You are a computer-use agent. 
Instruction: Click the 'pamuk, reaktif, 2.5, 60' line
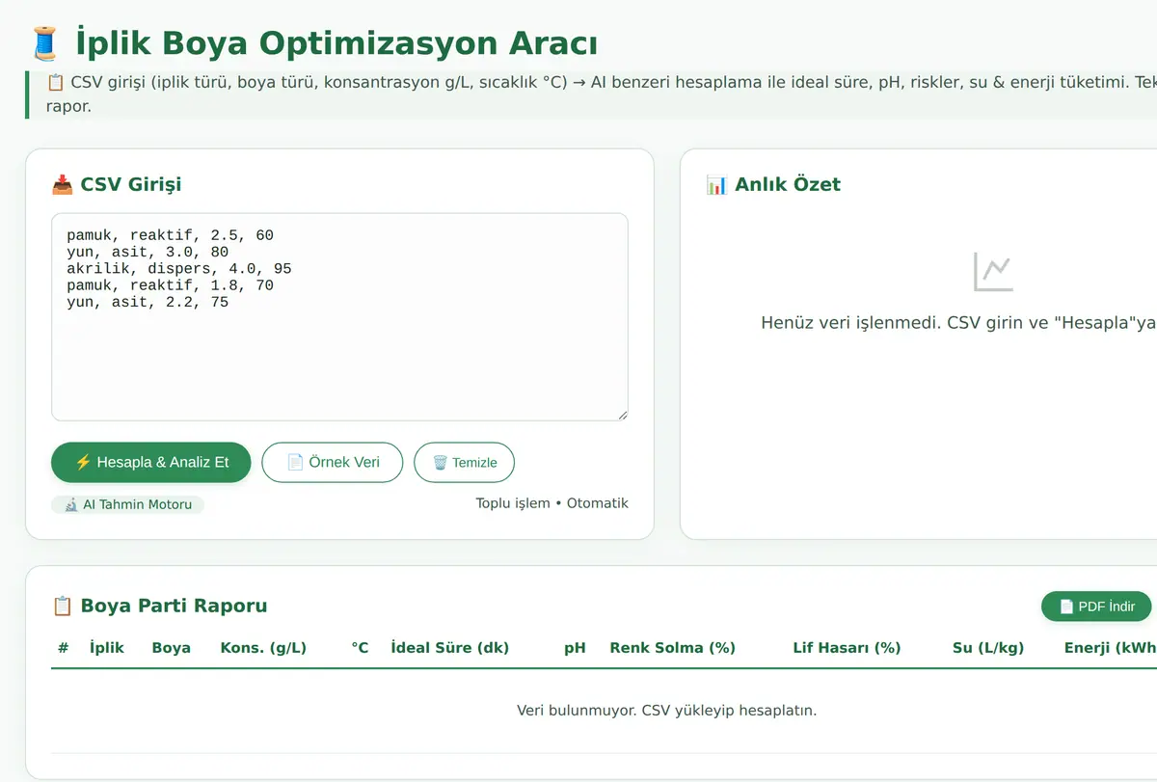[x=170, y=235]
